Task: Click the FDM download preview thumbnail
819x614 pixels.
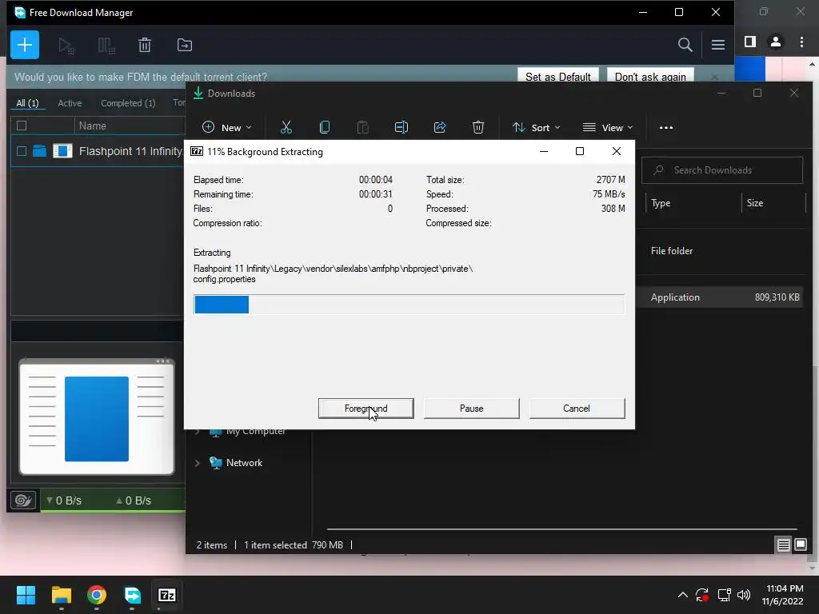Action: (x=97, y=417)
